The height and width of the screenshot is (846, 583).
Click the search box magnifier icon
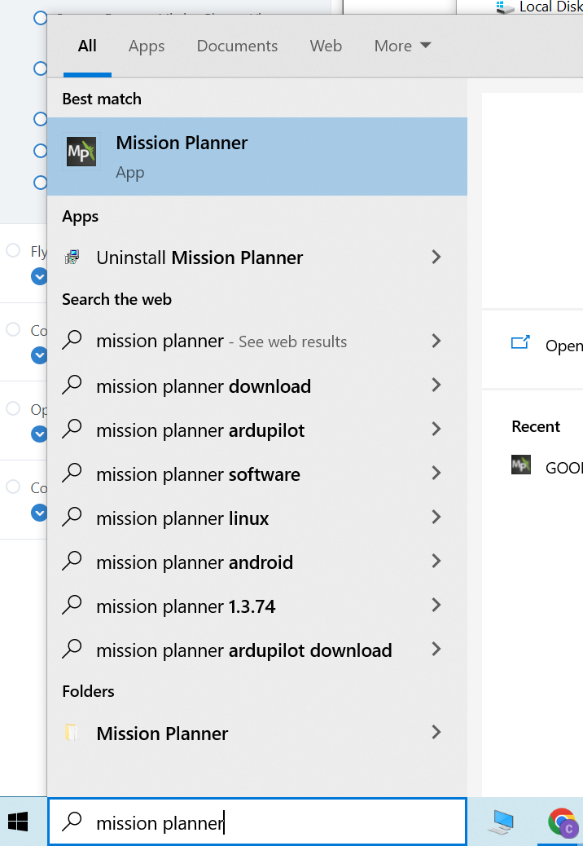click(x=72, y=822)
